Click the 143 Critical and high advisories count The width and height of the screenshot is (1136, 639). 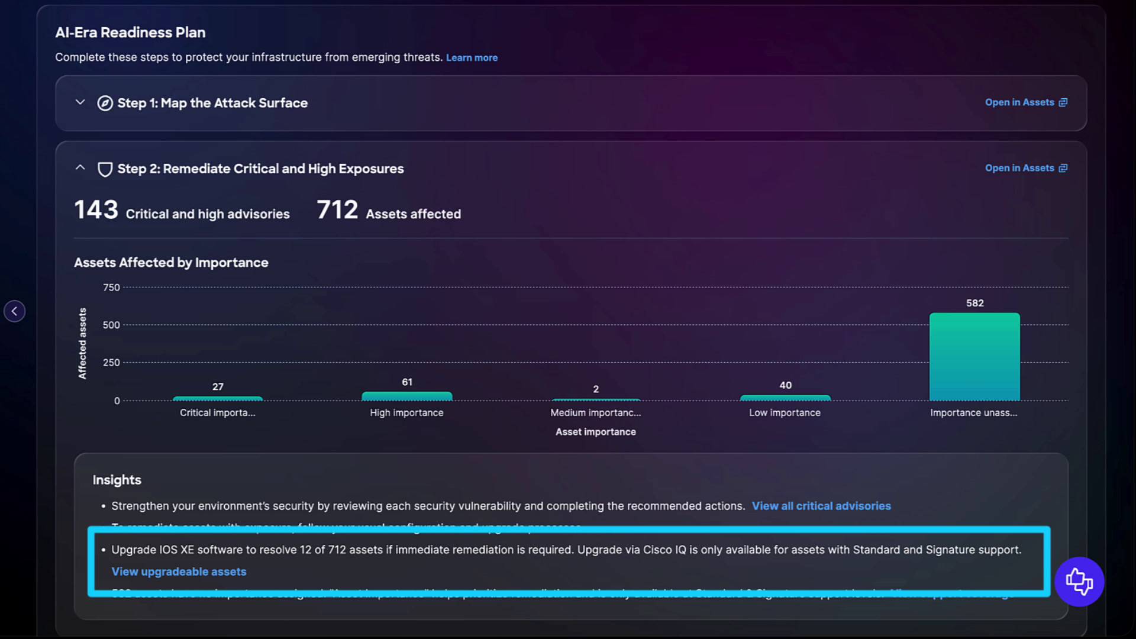coord(182,211)
